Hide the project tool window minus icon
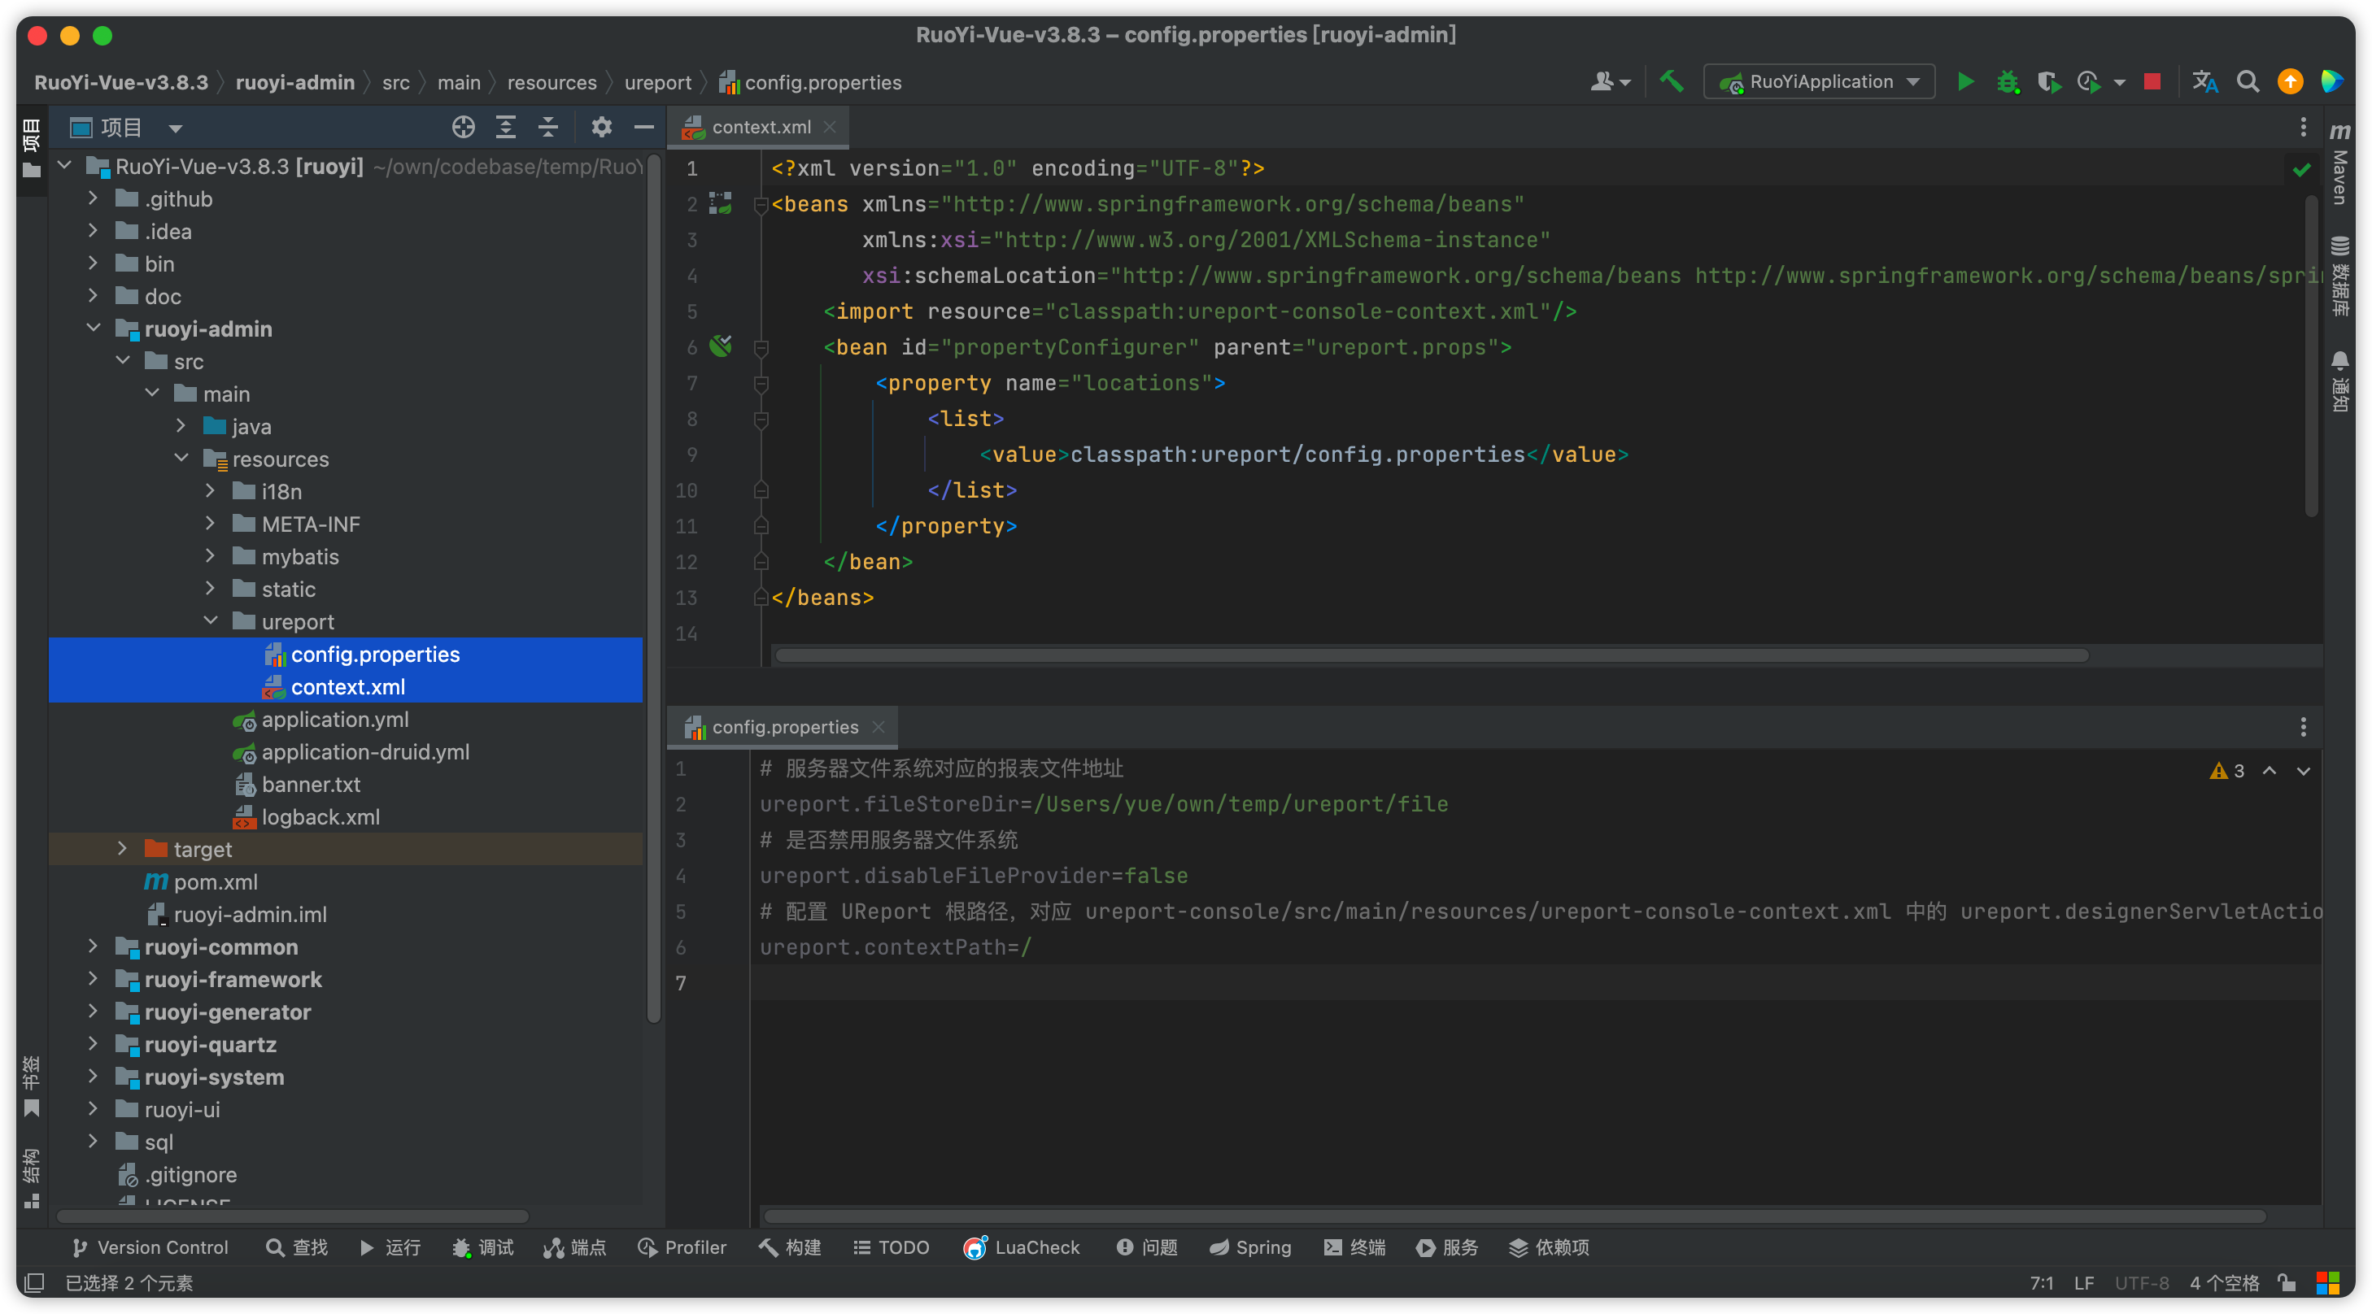Screen dimensions: 2372x1314 (643, 127)
